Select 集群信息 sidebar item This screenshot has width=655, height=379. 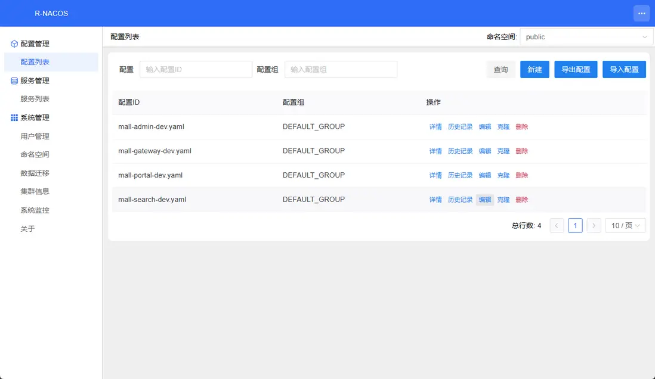[x=35, y=191]
